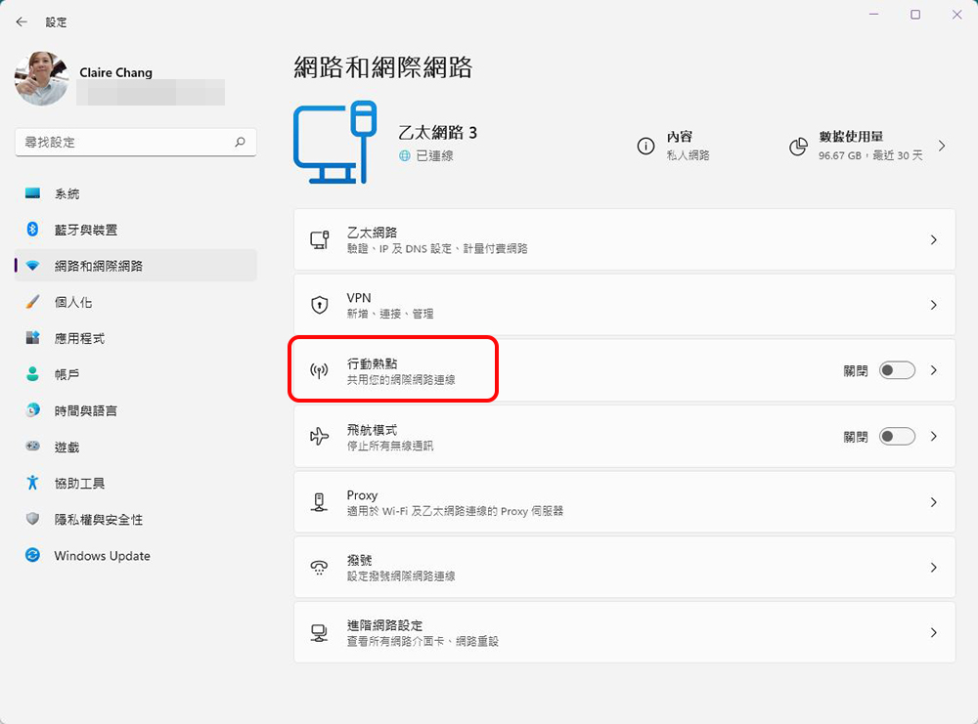Click the back arrow icon
978x724 pixels.
[x=22, y=21]
